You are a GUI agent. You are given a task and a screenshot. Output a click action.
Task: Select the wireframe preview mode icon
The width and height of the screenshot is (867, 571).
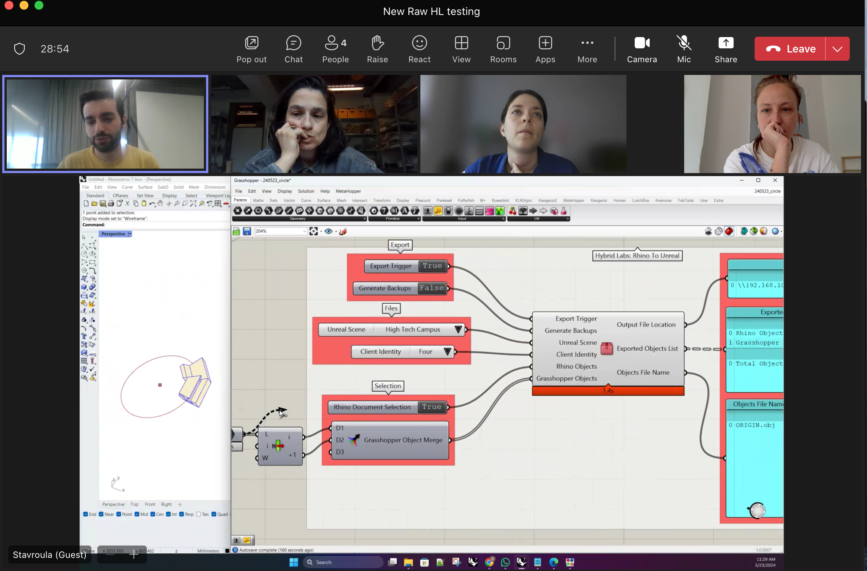coord(719,231)
